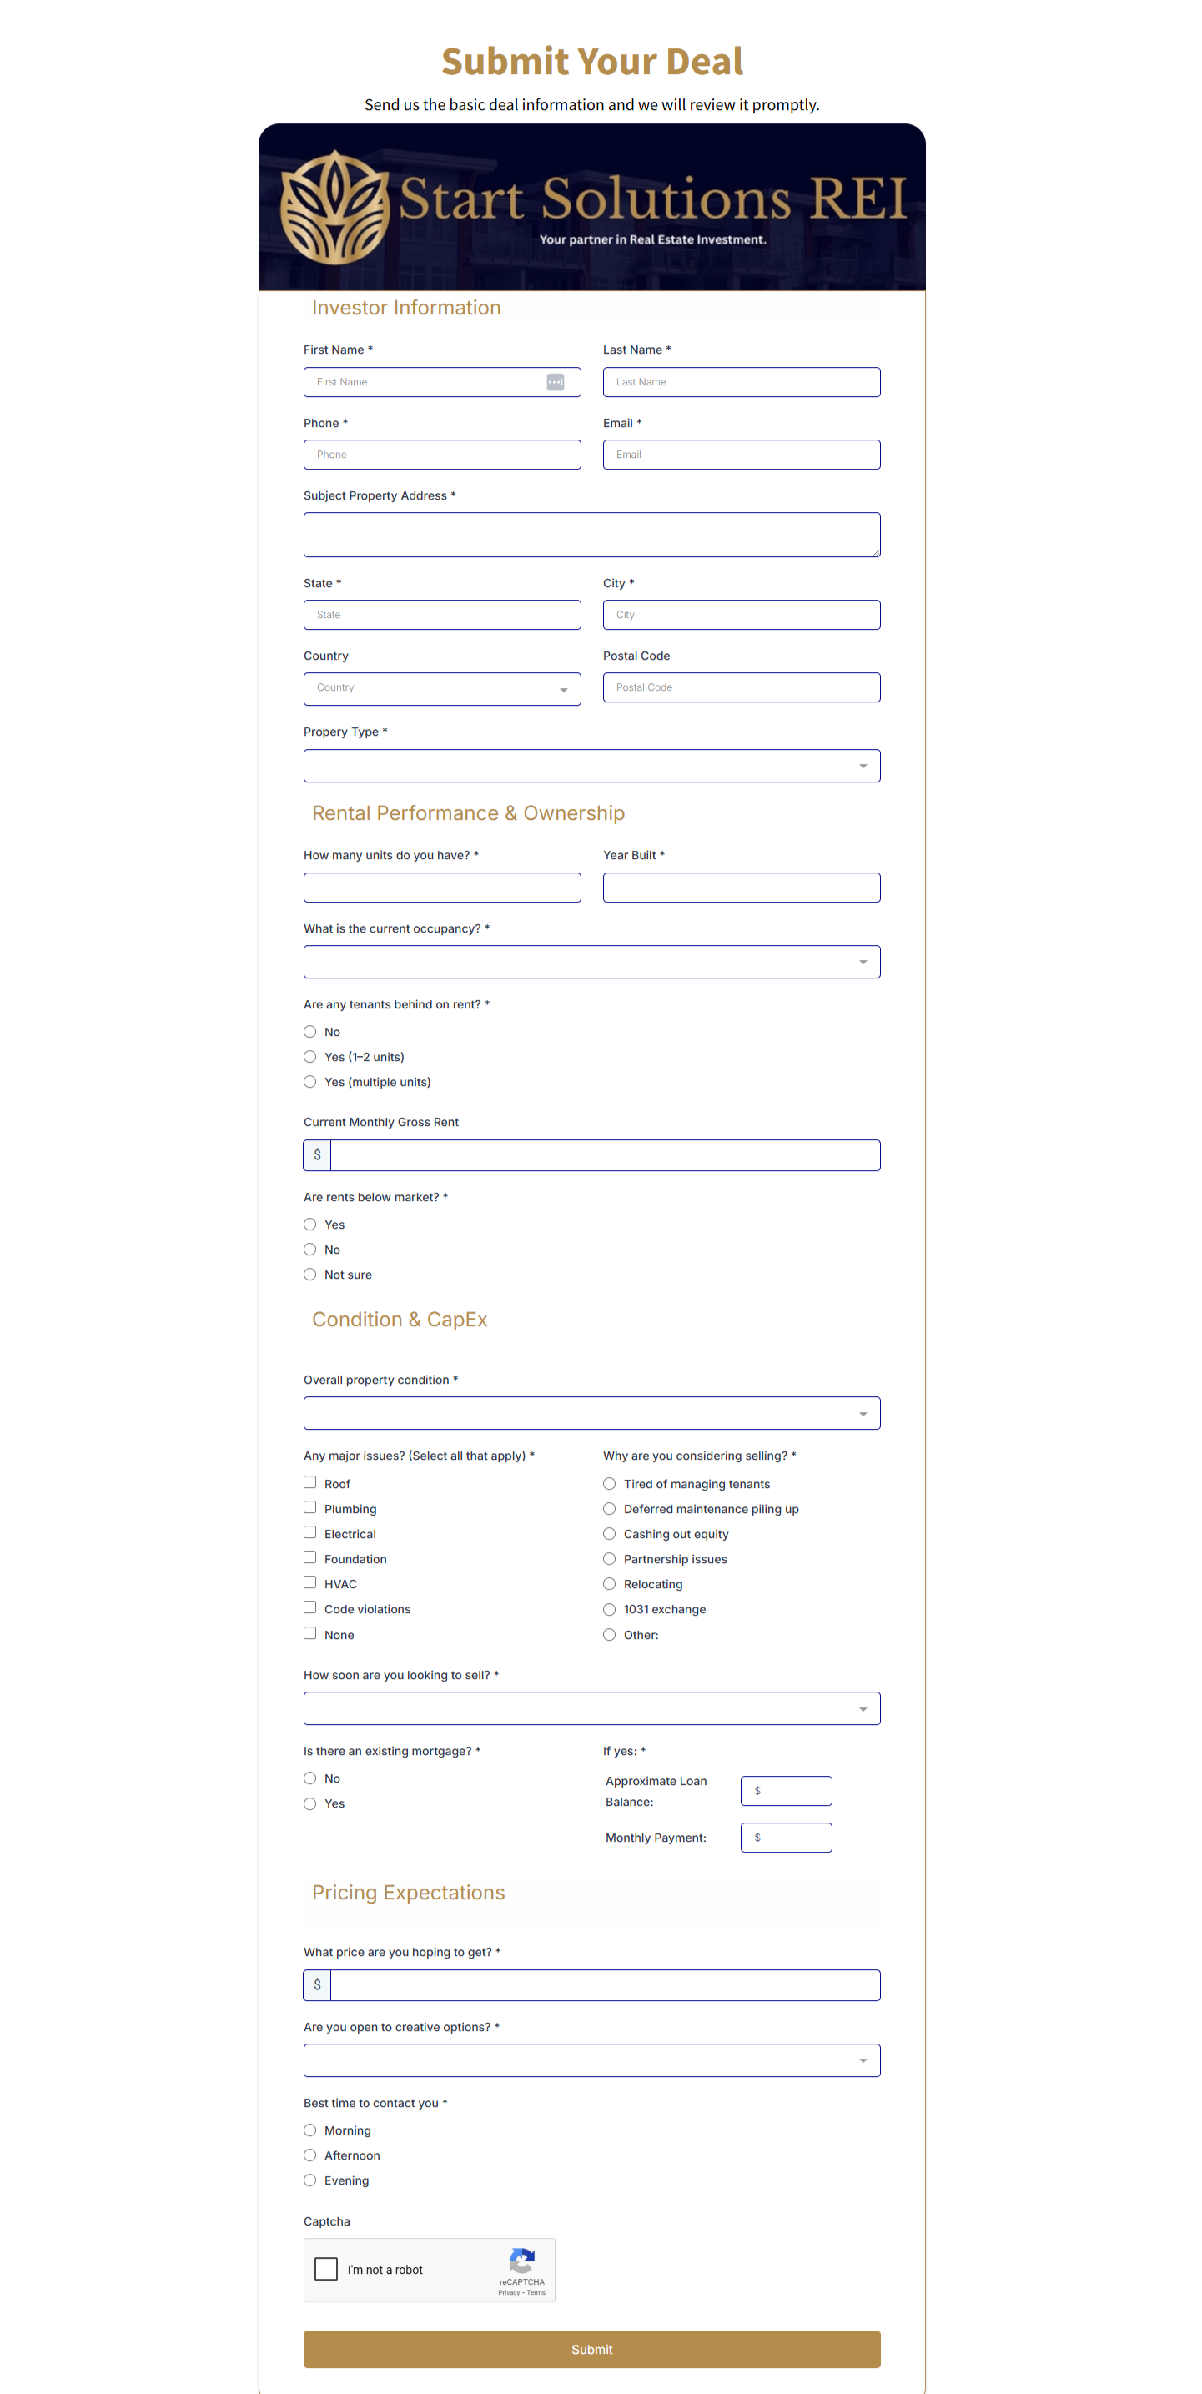Click inside the Subject Property Address field
1202x2394 pixels.
point(591,534)
